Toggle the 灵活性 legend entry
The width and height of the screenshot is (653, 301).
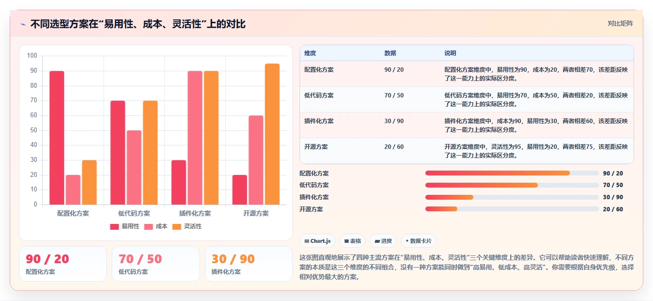[x=187, y=226]
